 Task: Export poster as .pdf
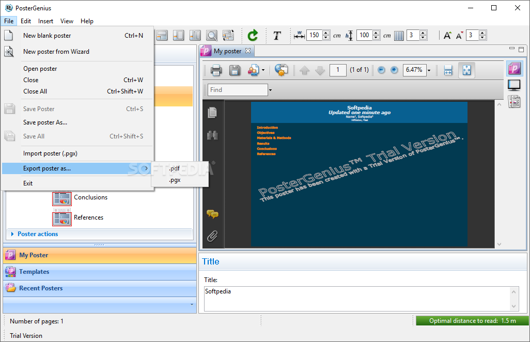[179, 168]
